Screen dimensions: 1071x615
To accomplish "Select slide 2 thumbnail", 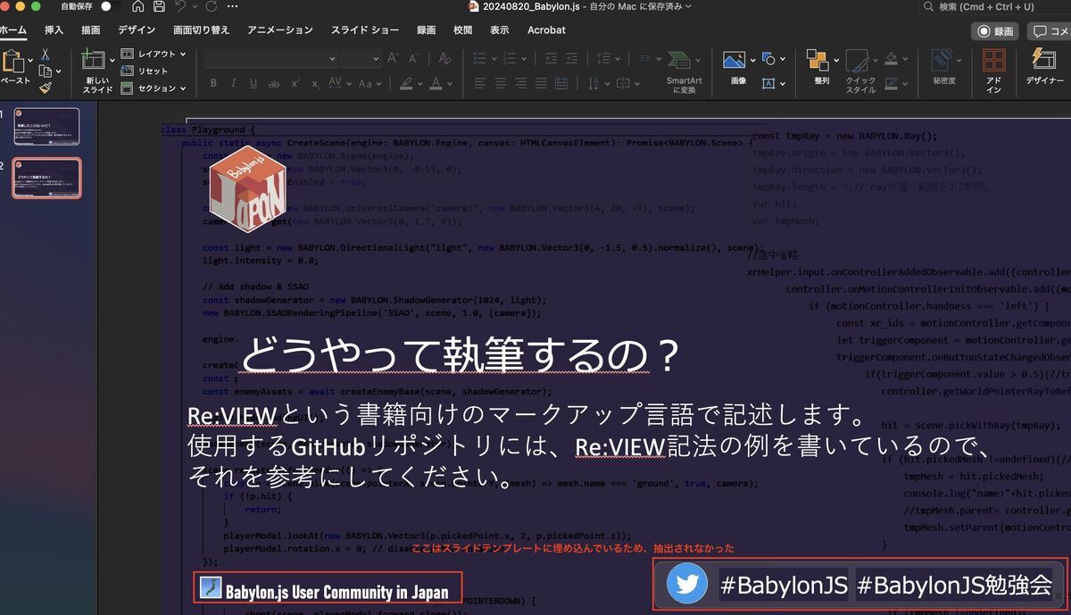I will [x=46, y=178].
